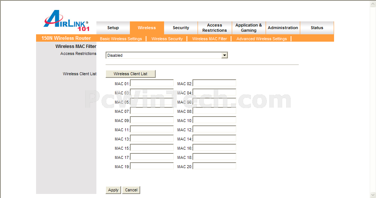The image size is (376, 198).
Task: Focus the MAC 06 input field
Action: tap(214, 102)
